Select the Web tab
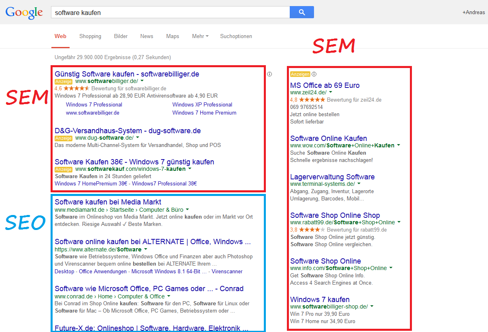 pyautogui.click(x=60, y=36)
